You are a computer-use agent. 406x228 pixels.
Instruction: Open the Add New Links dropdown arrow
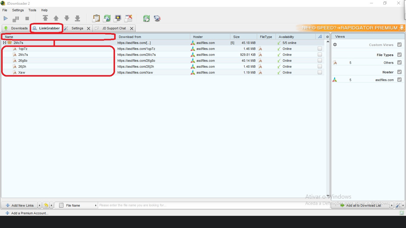(40, 205)
